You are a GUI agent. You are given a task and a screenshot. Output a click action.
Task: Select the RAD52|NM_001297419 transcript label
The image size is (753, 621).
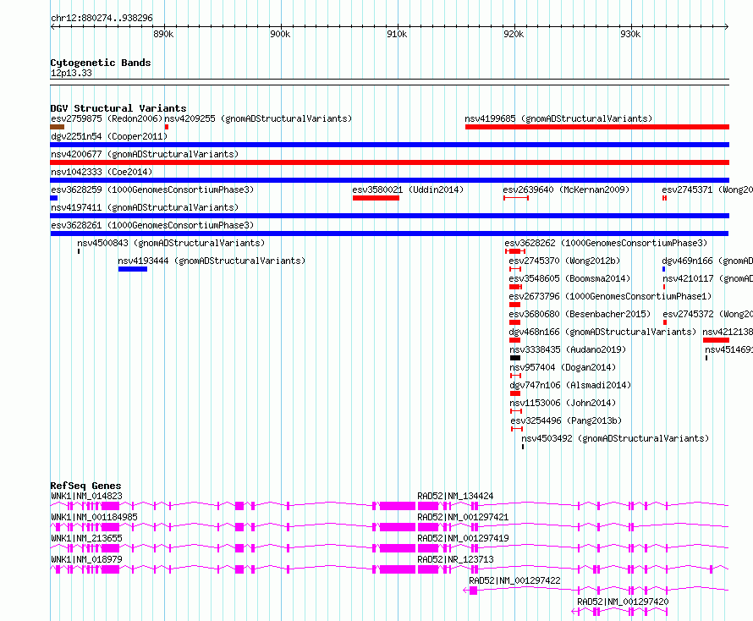pos(463,538)
